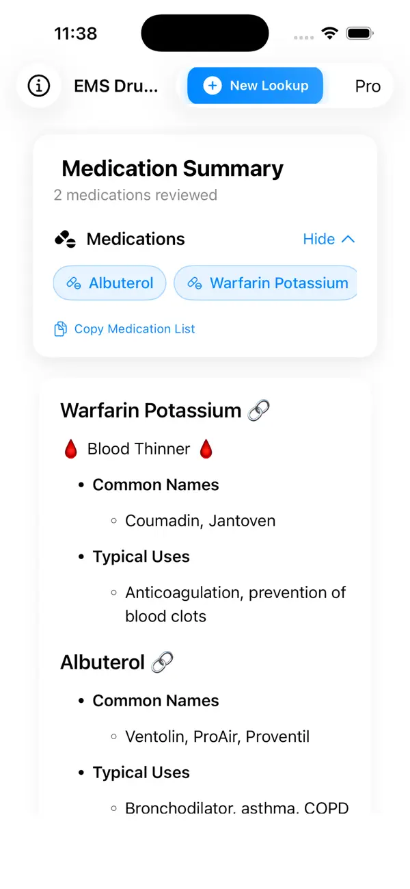Tap Copy Medication List
410x889 pixels.
click(x=134, y=328)
